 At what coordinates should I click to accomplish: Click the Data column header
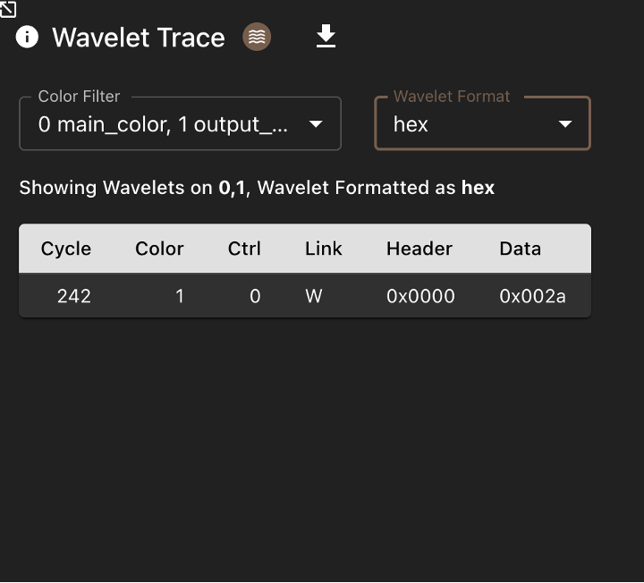click(521, 249)
